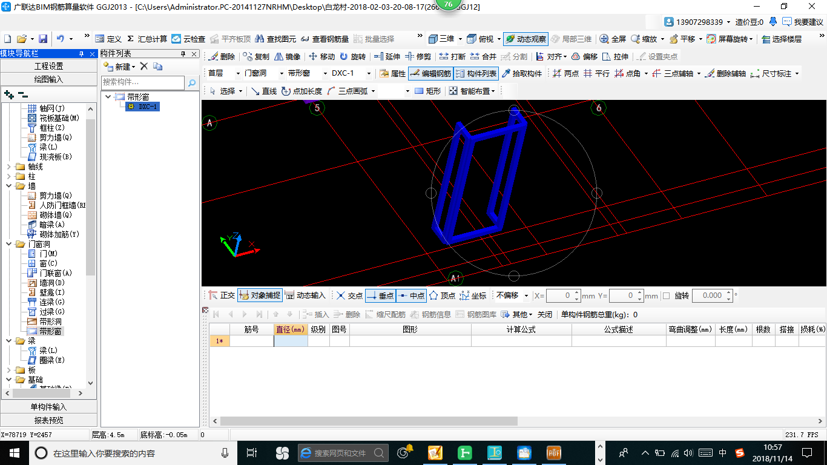Click 查看钢筋量 view rebar quantity
Image resolution: width=827 pixels, height=465 pixels.
pyautogui.click(x=325, y=39)
